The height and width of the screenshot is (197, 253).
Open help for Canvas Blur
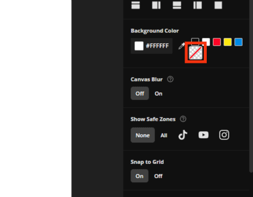170,79
